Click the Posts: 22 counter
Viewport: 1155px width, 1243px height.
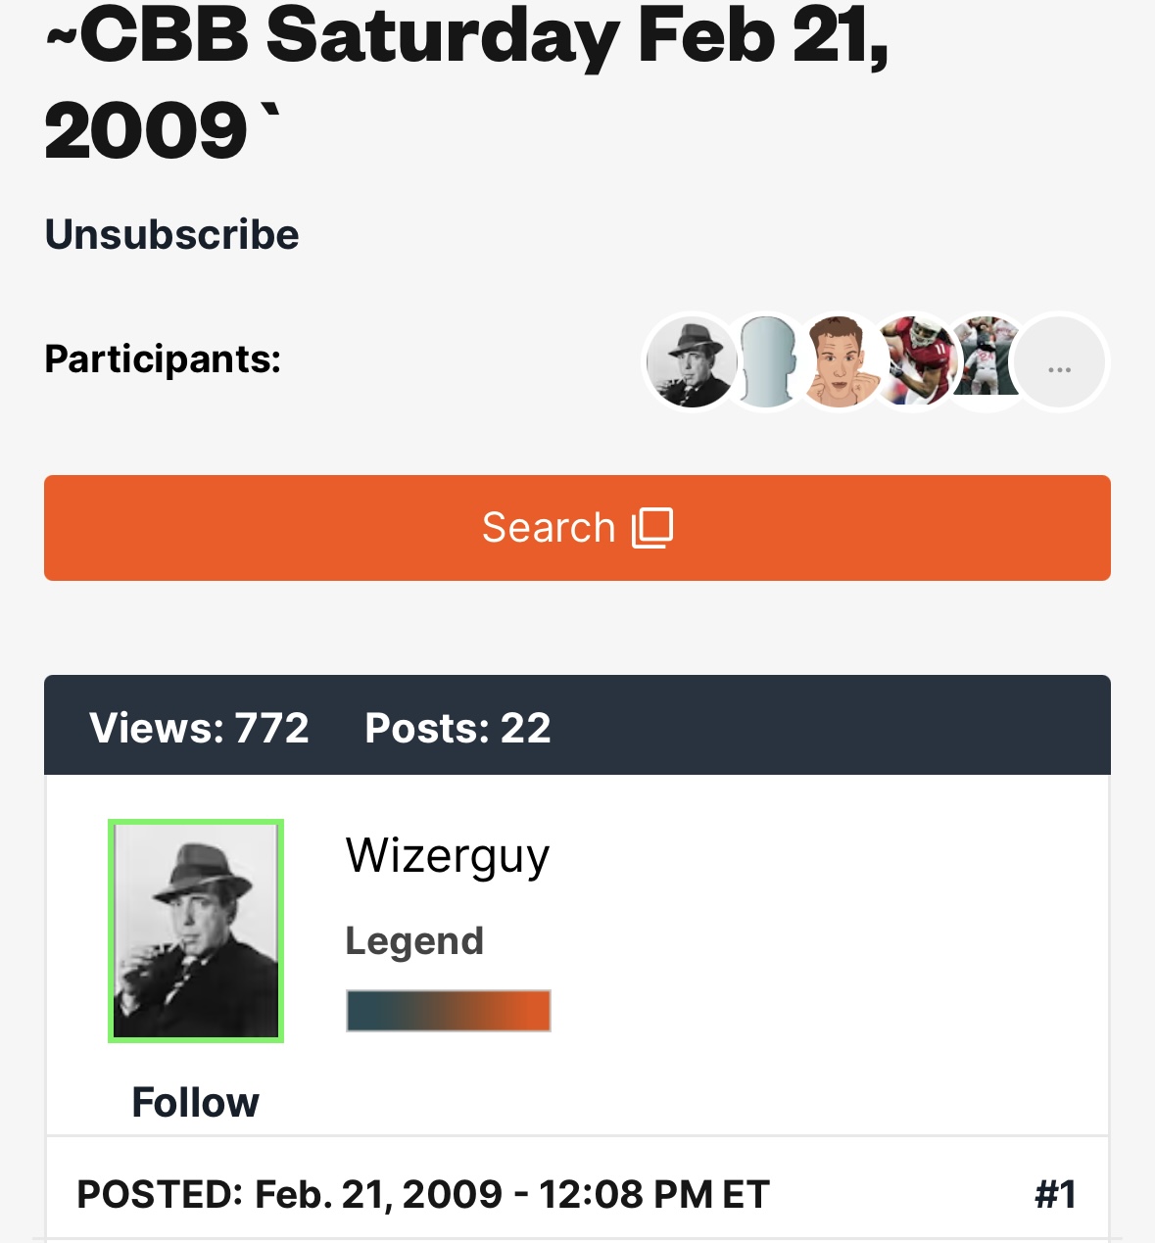457,728
